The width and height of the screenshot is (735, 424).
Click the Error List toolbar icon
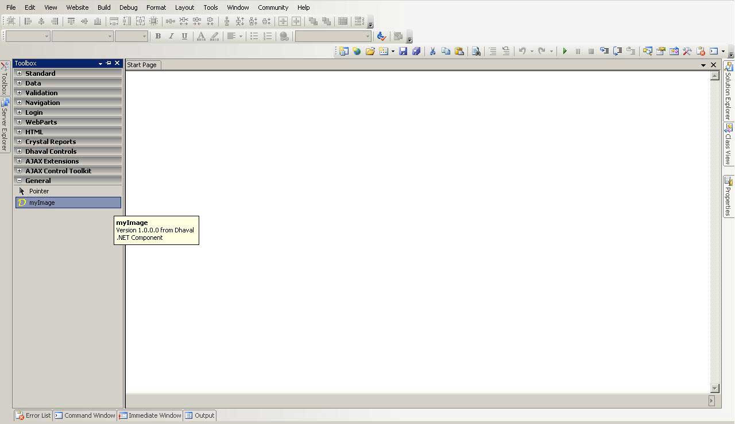click(700, 51)
